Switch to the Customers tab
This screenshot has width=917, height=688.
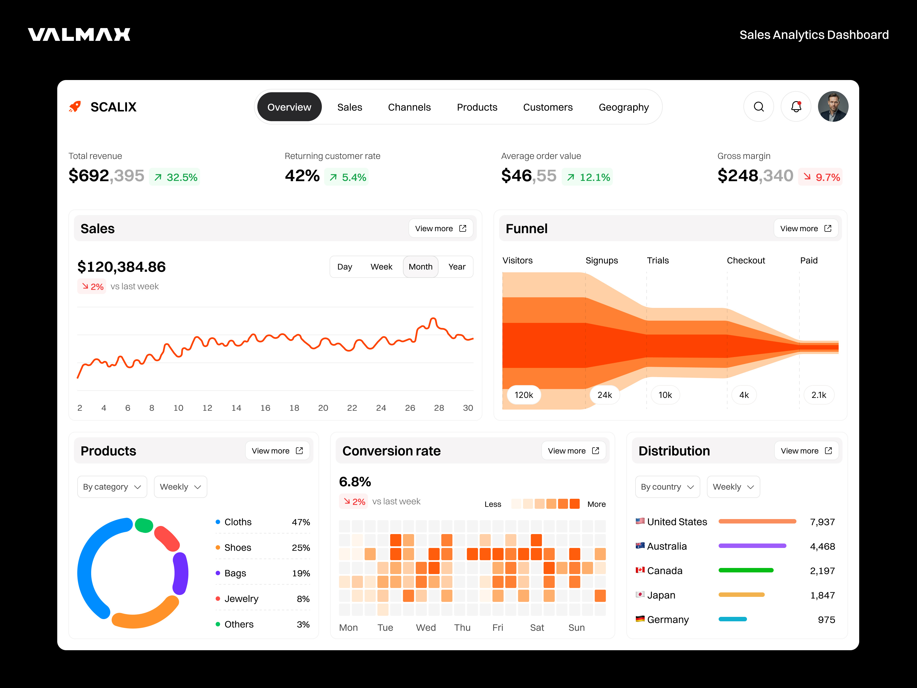tap(548, 107)
